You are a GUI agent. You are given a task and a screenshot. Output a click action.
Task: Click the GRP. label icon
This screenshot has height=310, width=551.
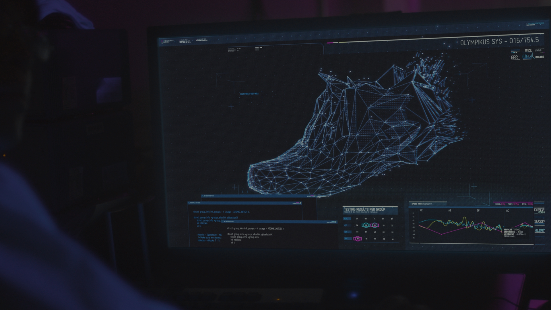coord(515,57)
